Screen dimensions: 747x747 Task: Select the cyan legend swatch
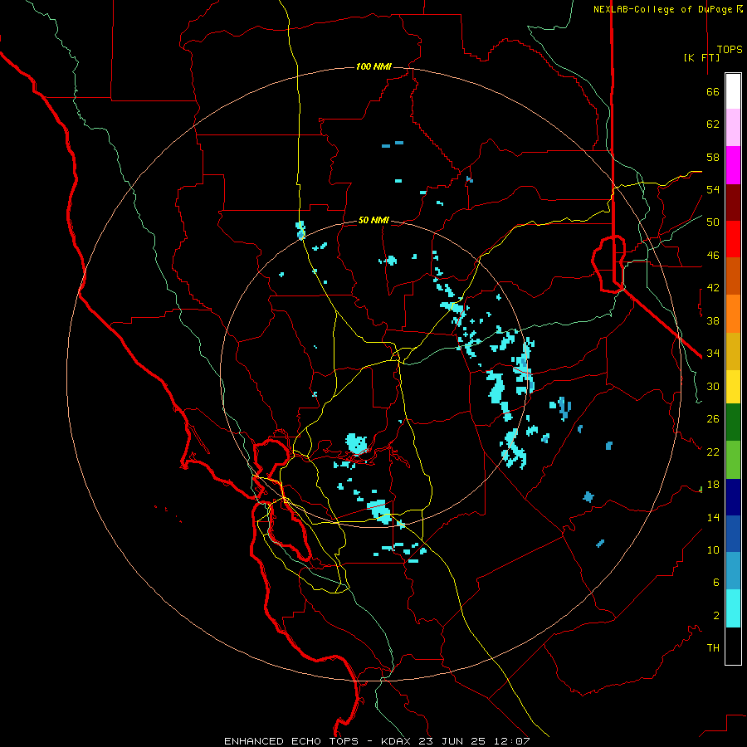click(733, 608)
